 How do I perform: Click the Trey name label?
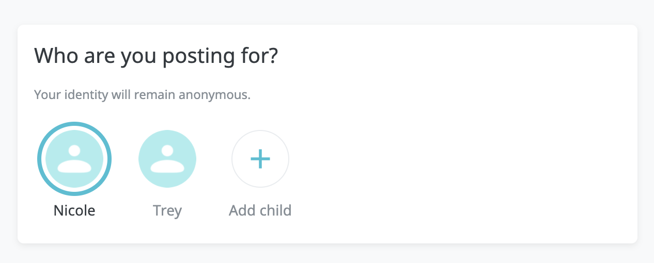pos(167,210)
